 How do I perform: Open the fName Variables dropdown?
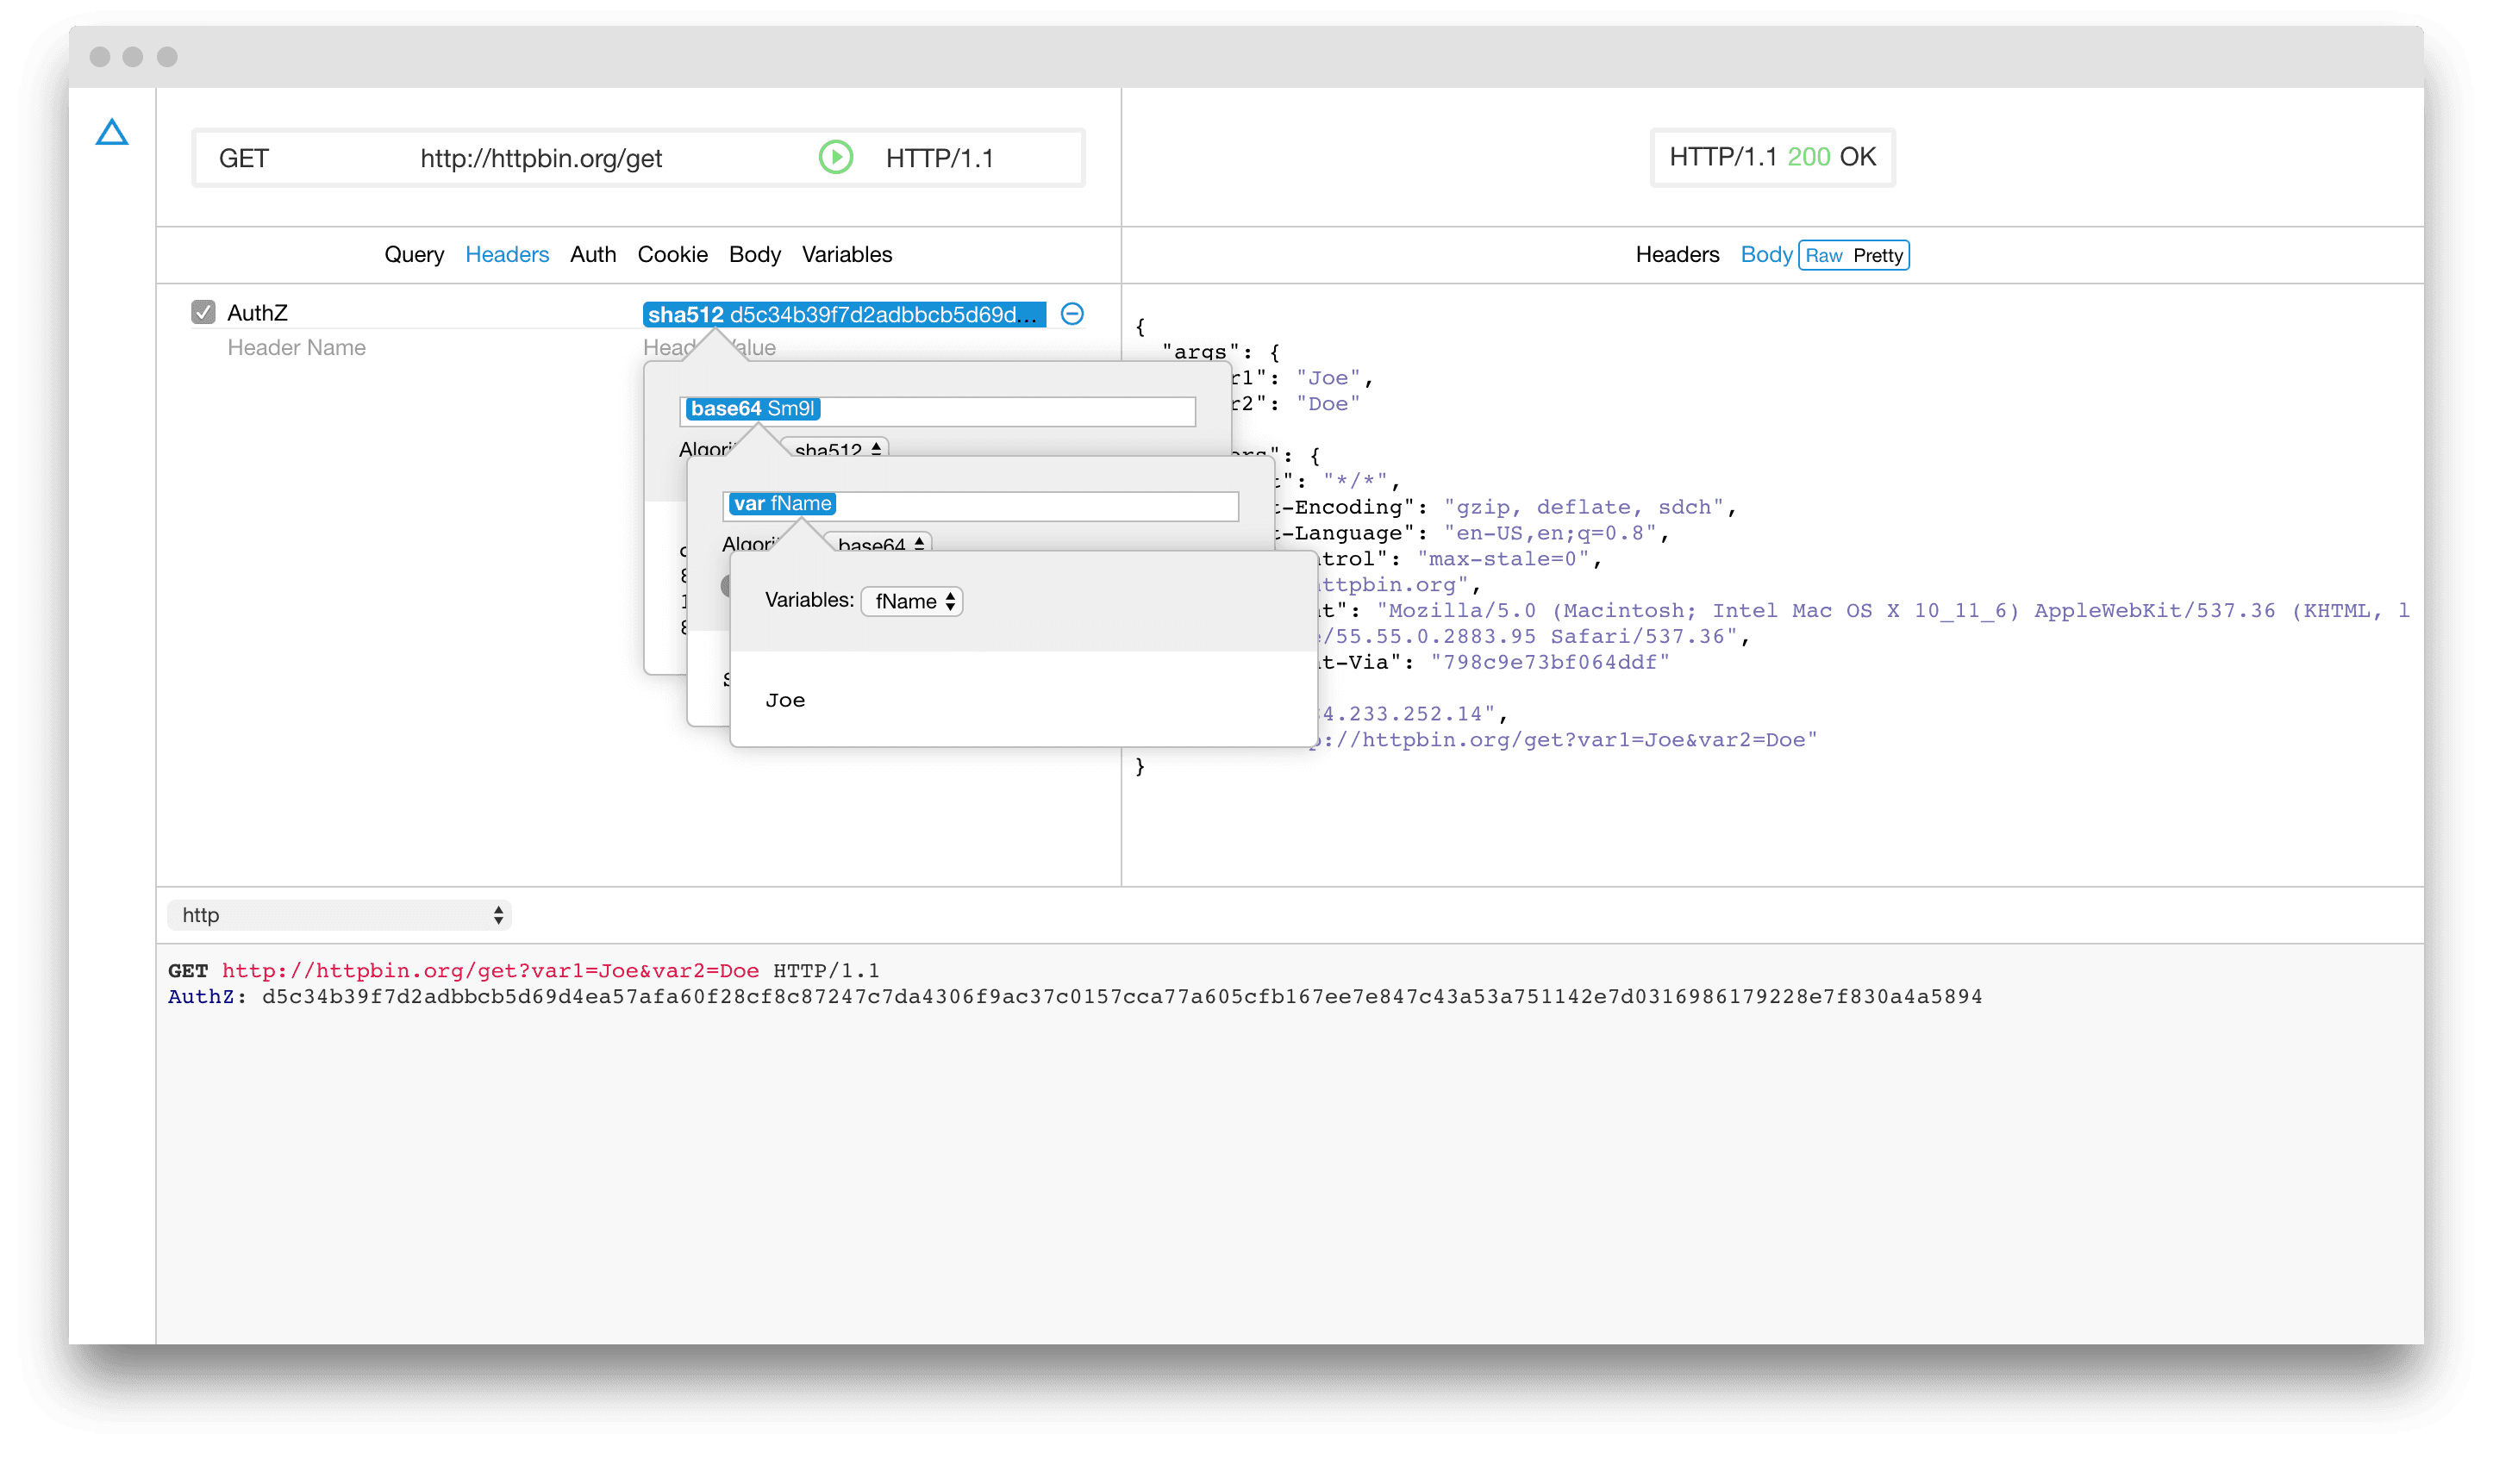(912, 602)
